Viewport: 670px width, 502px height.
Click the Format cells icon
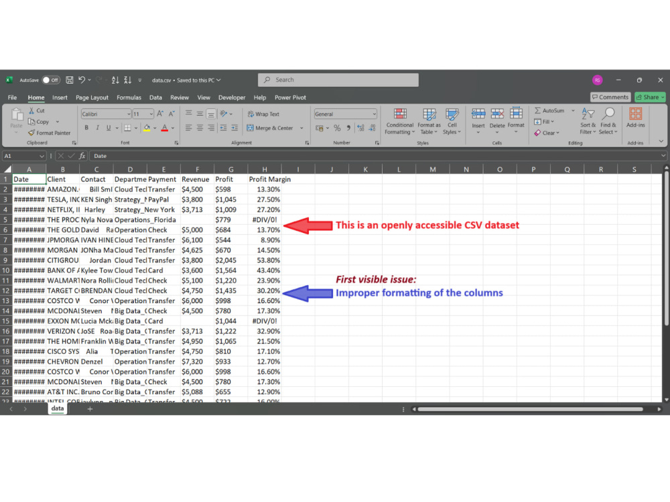tap(516, 114)
